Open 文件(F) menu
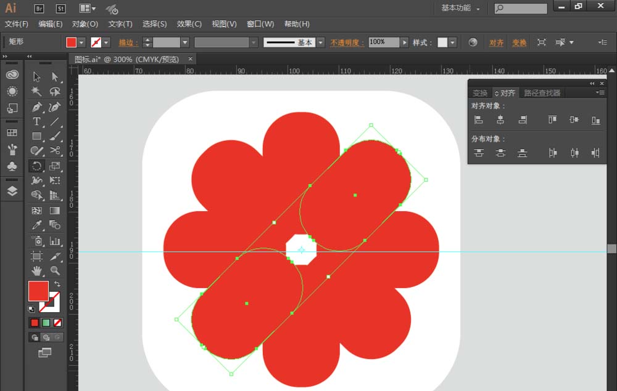 click(17, 24)
